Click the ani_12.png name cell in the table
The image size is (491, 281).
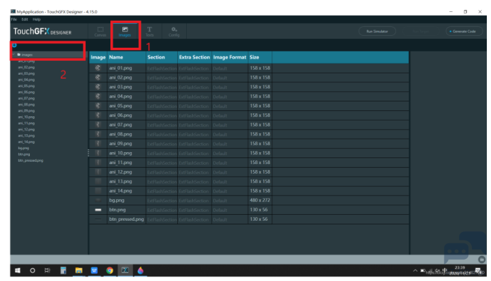[x=126, y=172]
